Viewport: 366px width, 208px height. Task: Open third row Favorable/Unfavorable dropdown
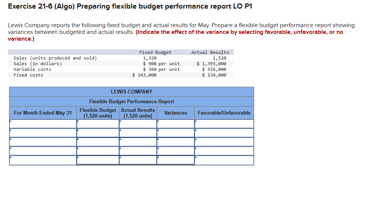224,142
